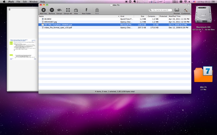Click the Evernote elephant icon in the menu bar

tap(134, 2)
